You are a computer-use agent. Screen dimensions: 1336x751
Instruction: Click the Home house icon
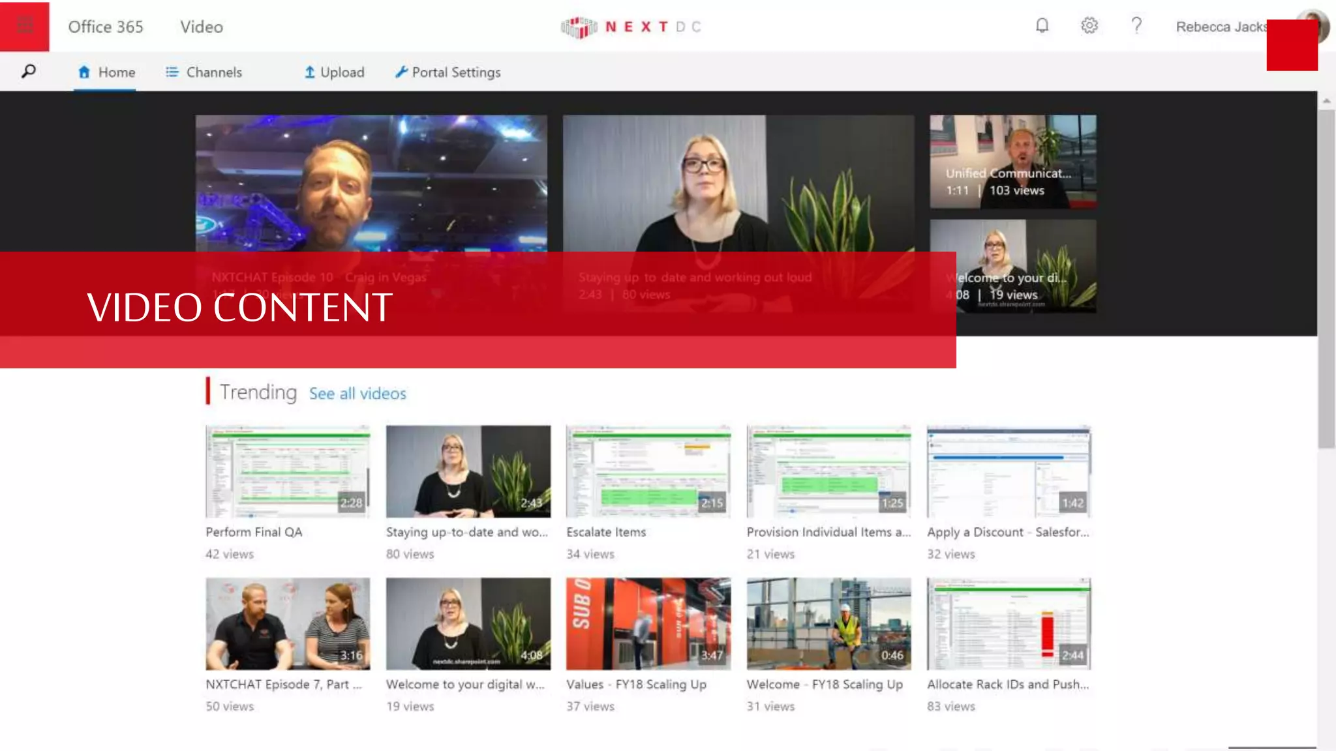(x=84, y=72)
